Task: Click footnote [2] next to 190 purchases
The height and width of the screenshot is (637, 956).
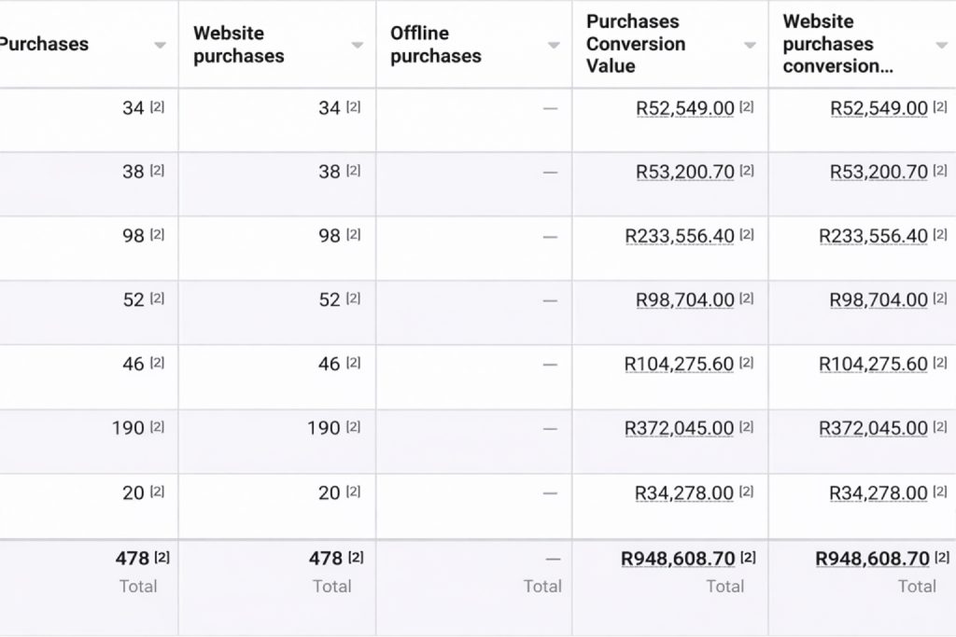Action: (157, 427)
